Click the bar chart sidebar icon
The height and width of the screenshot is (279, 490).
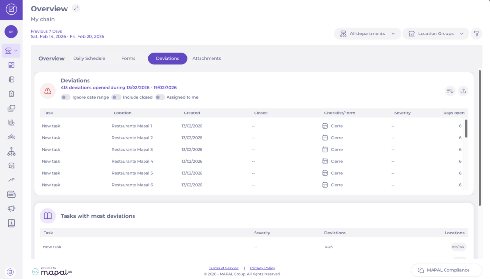(x=11, y=123)
